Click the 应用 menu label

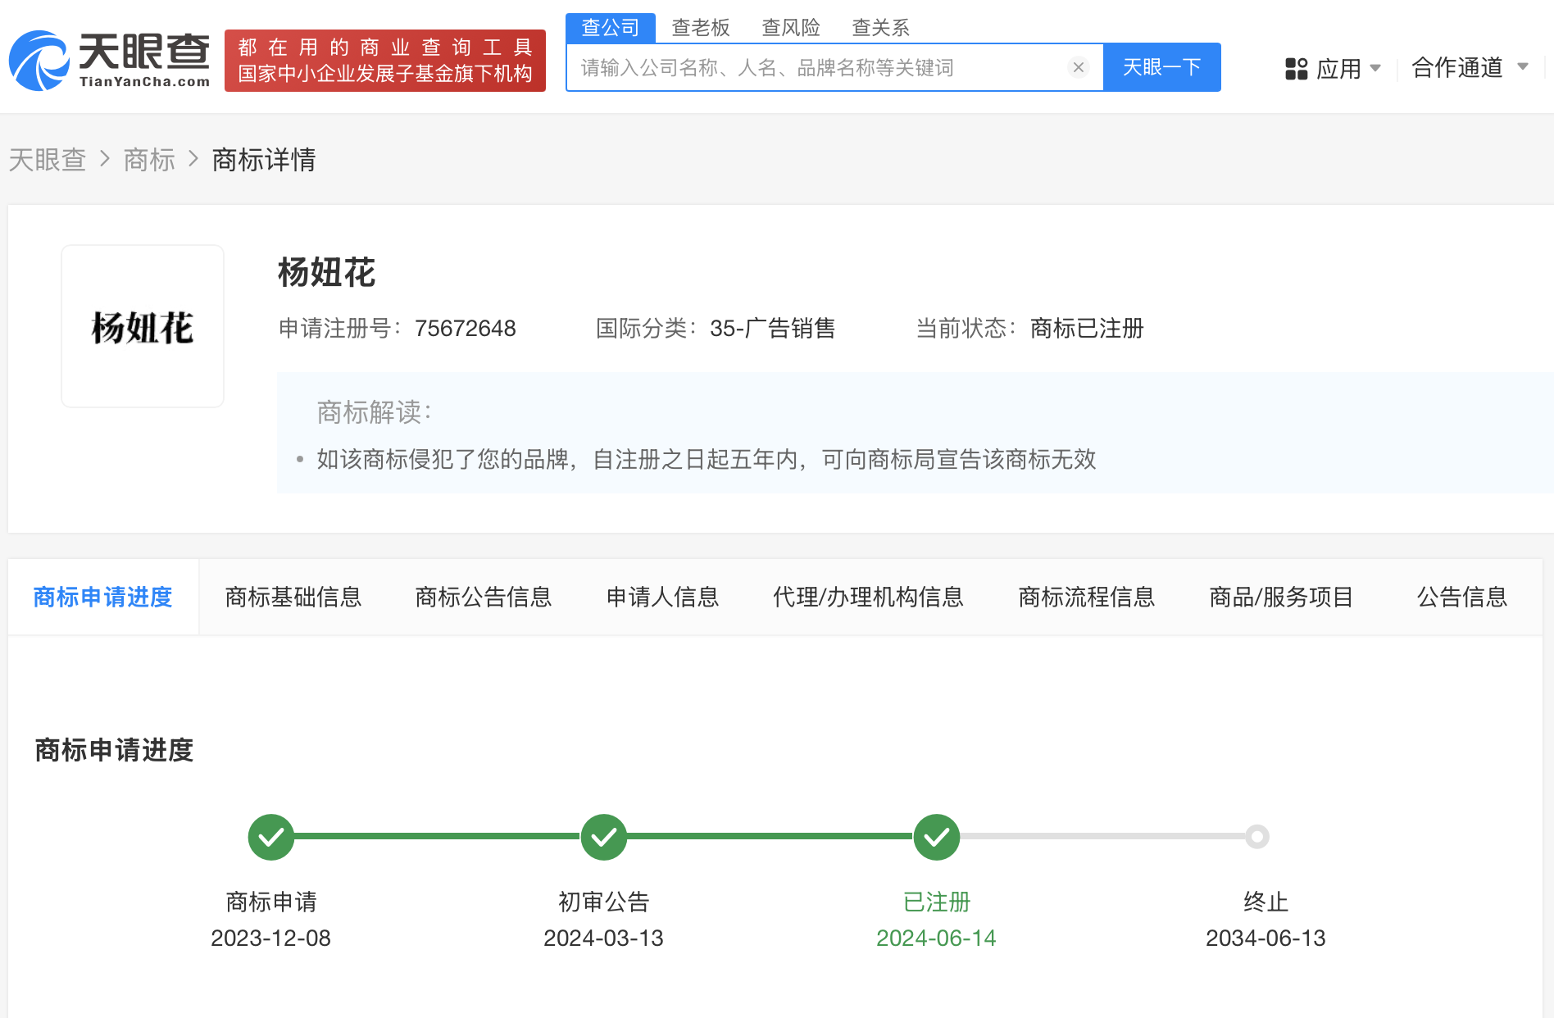(x=1339, y=68)
